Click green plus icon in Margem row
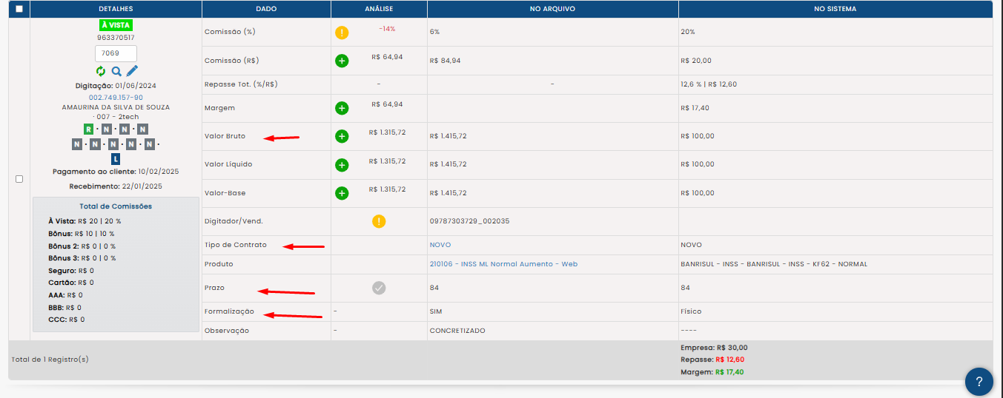Viewport: 1003px width, 398px height. pyautogui.click(x=342, y=109)
